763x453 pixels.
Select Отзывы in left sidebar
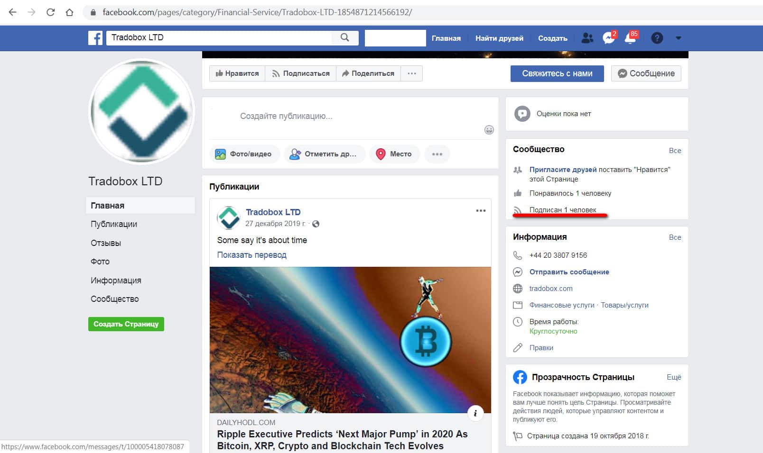[x=106, y=243]
